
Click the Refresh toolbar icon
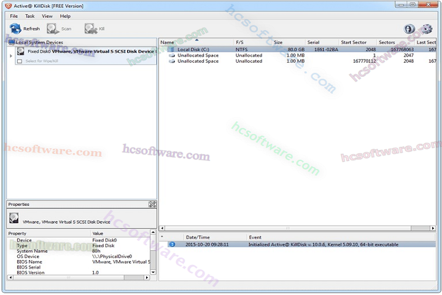pos(15,28)
